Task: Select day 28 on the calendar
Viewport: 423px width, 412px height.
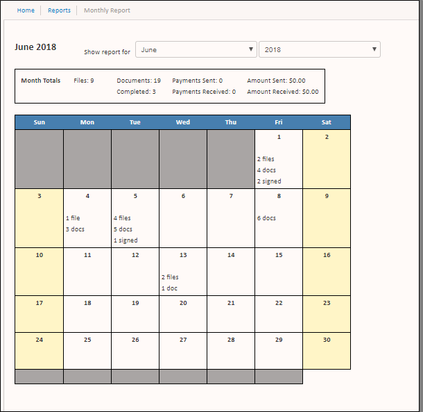Action: (x=231, y=351)
